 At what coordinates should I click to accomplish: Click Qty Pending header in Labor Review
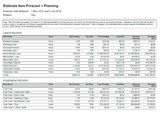pos(74,36)
